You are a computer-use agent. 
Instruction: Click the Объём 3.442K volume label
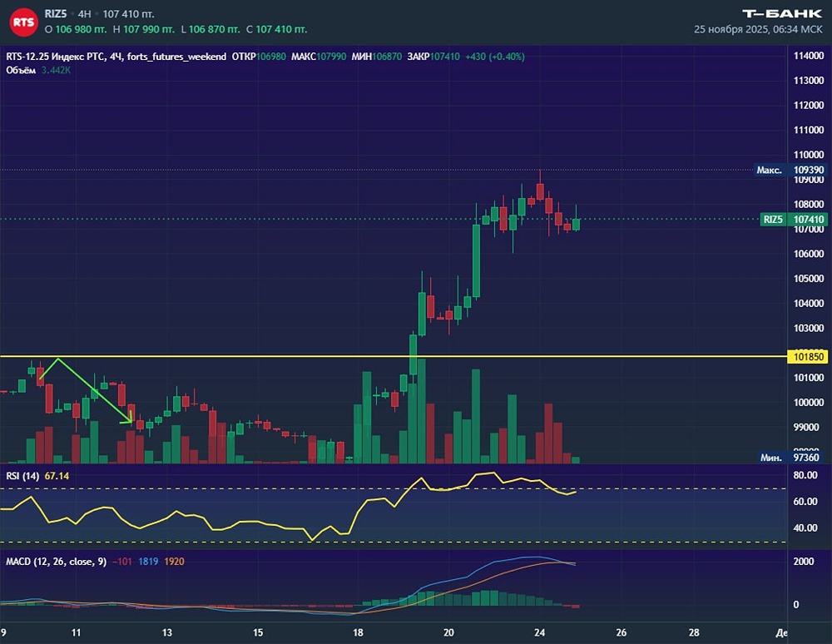click(x=38, y=70)
